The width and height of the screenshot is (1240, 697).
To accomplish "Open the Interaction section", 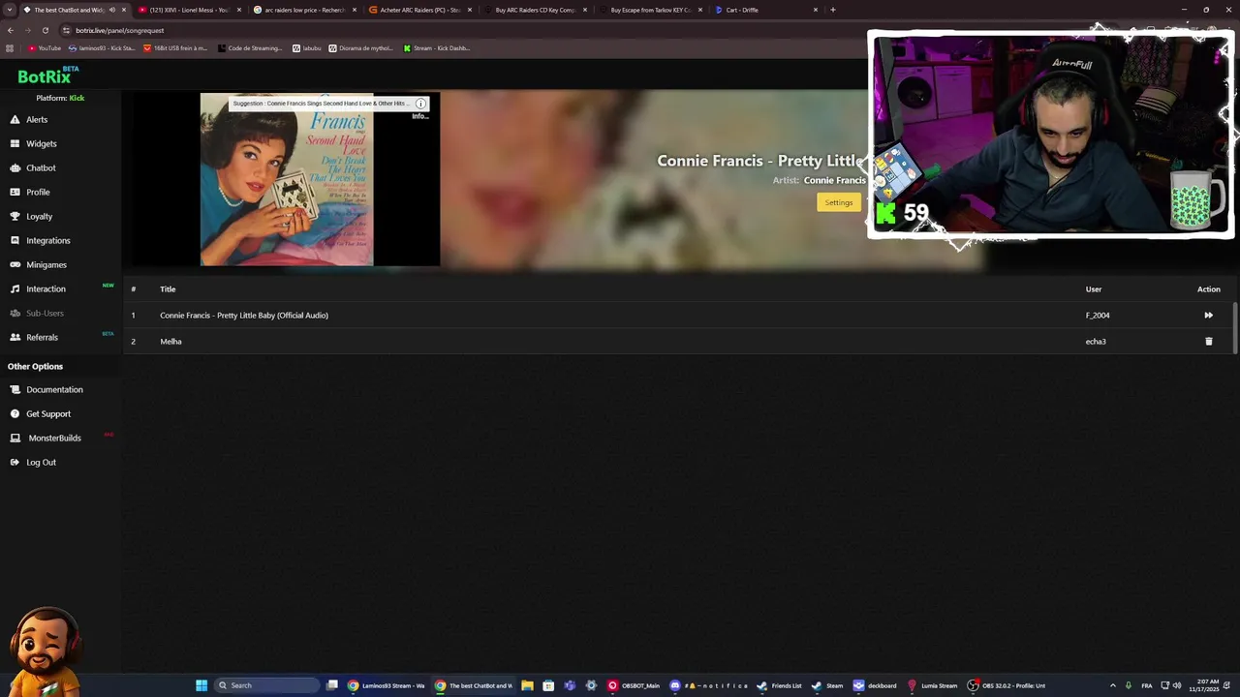I will 38,288.
